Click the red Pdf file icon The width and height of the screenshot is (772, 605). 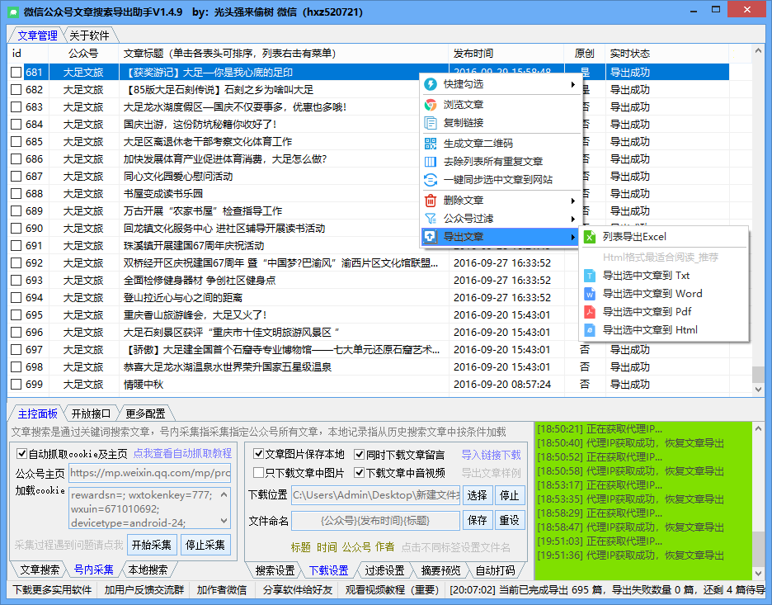(590, 312)
